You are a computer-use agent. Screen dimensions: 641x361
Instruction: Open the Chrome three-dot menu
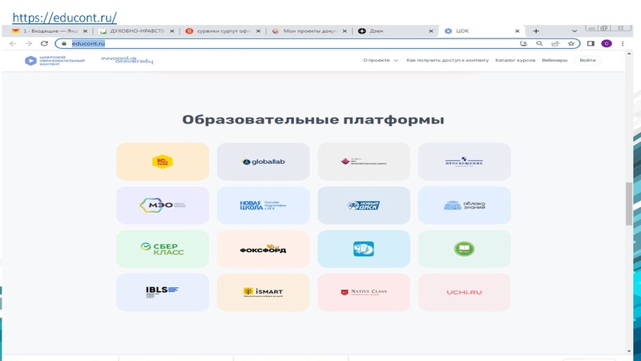coord(623,43)
